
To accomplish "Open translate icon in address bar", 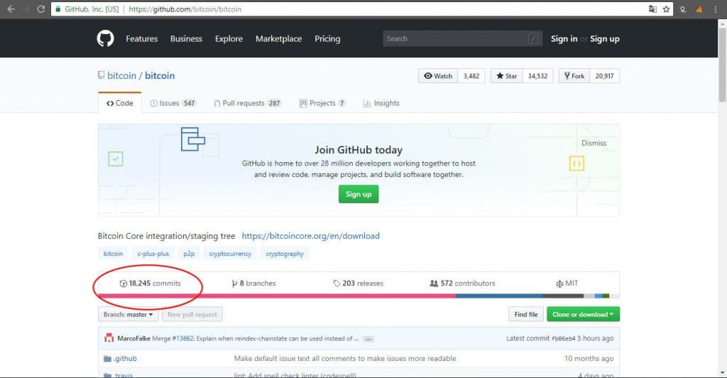I will pos(653,9).
